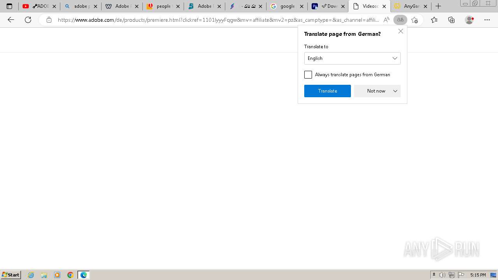
Task: Expand the Not now options arrow
Action: 395,91
